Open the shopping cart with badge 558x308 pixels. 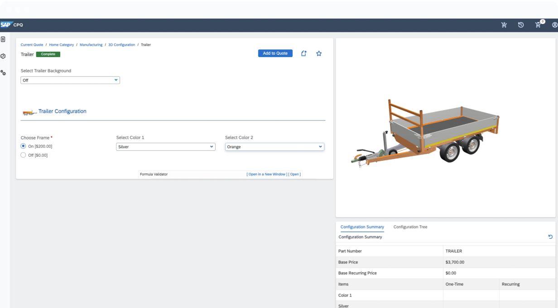point(539,25)
